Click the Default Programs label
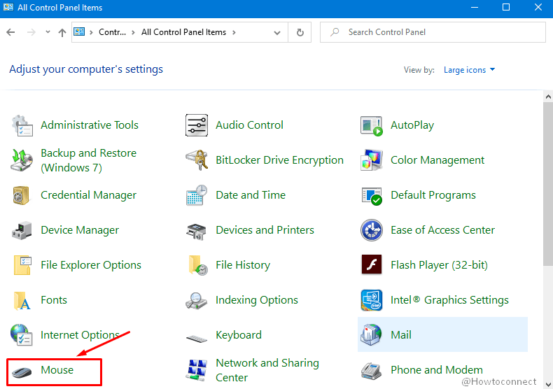This screenshot has height=389, width=553. pos(433,195)
